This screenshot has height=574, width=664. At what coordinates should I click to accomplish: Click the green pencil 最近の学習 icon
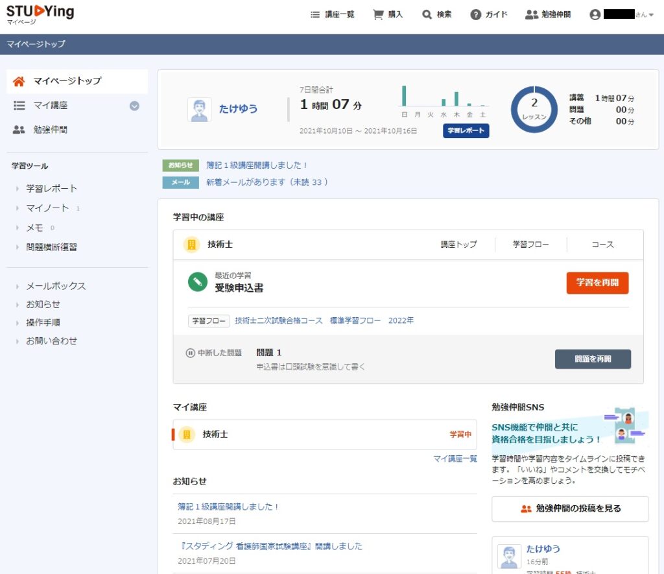click(197, 281)
